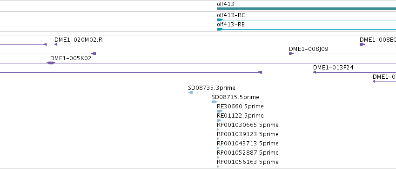The image size is (396, 169).
Task: Click the RP001030665.5prime label
Action: pos(248,125)
